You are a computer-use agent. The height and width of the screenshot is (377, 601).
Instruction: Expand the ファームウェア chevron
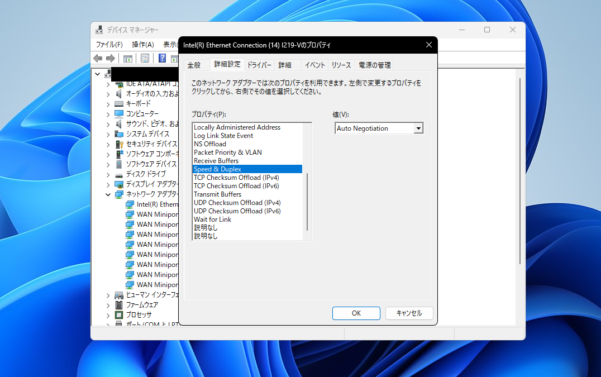click(x=108, y=306)
